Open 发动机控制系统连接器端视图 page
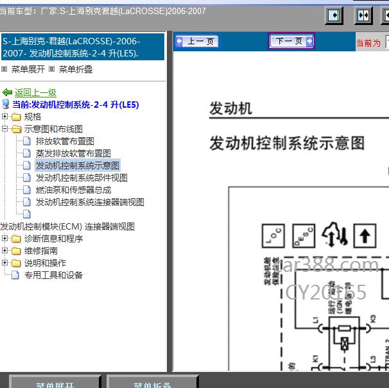 pos(90,202)
